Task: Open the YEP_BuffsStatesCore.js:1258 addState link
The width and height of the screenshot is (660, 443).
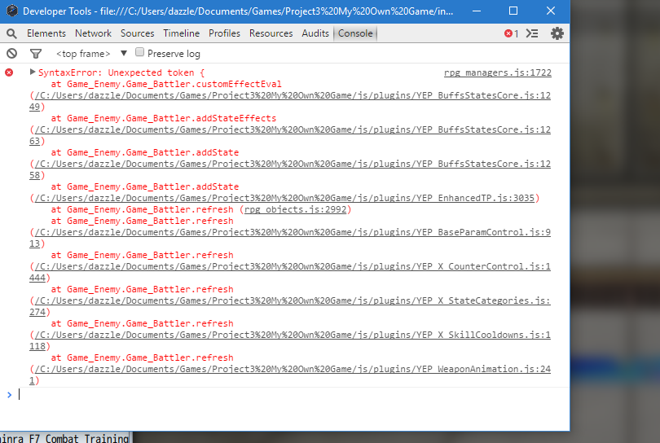Action: (293, 163)
